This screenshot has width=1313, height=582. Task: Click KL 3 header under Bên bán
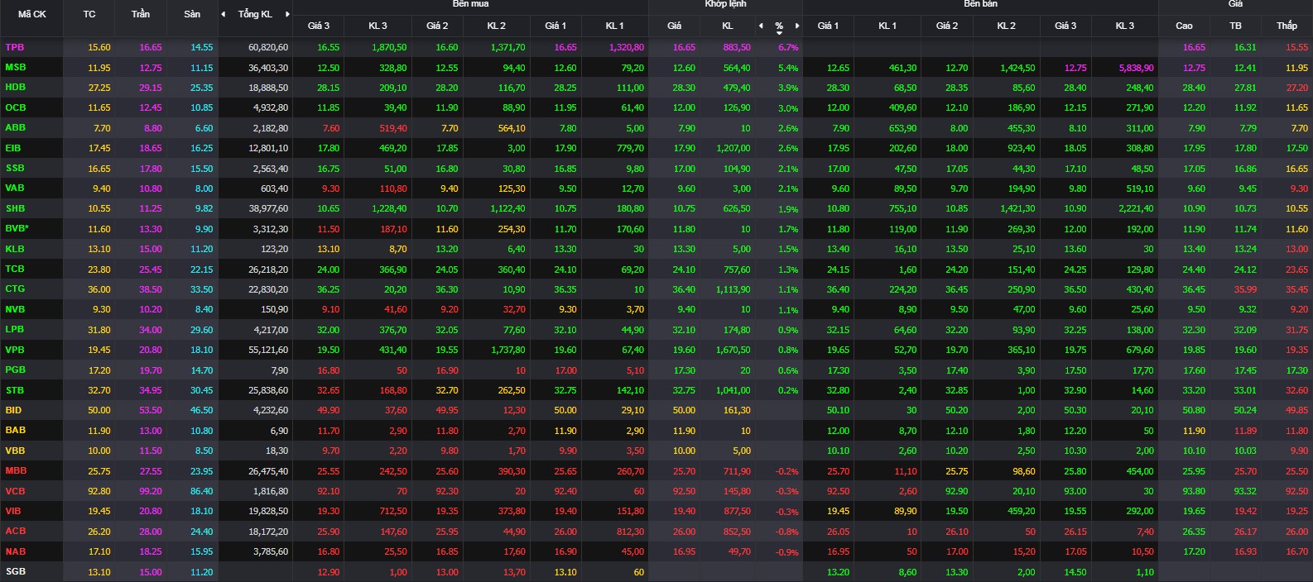point(1124,26)
